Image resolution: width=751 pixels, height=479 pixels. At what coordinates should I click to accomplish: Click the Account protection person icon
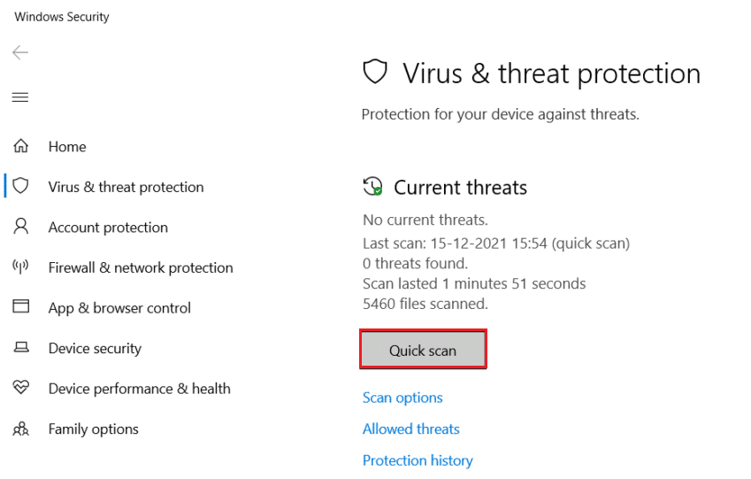click(x=20, y=228)
